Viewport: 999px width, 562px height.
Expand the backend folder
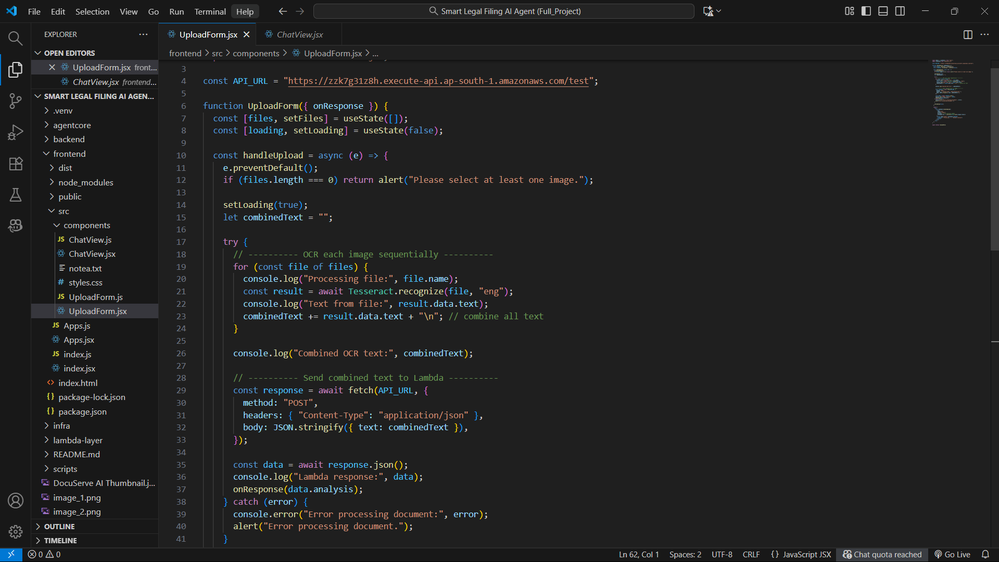[x=69, y=139]
